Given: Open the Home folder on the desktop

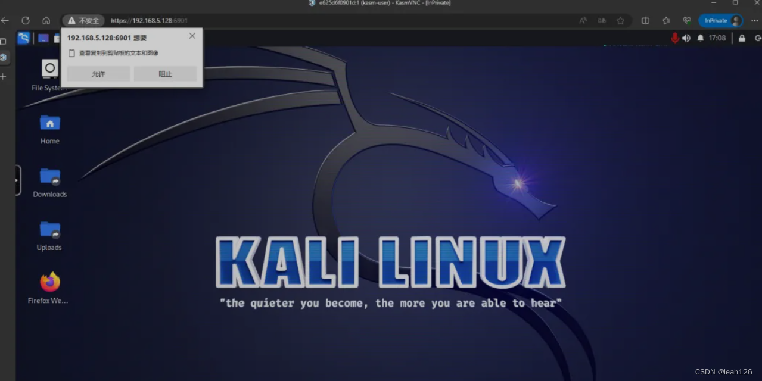Looking at the screenshot, I should coord(49,129).
